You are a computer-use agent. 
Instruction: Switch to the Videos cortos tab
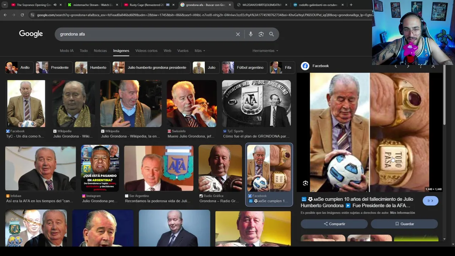pos(146,51)
